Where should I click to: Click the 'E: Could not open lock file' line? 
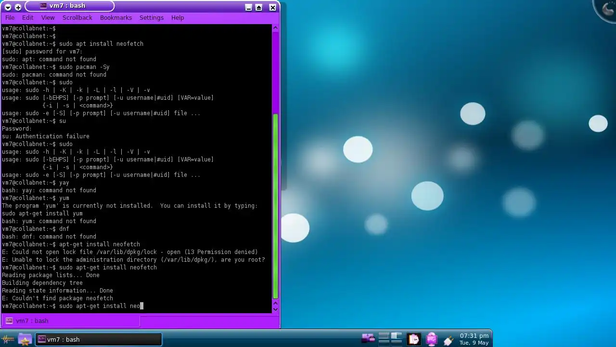point(130,252)
